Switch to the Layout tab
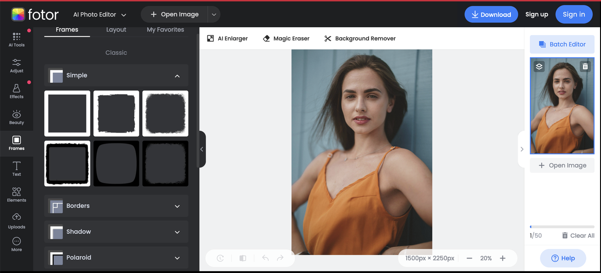Screen dimensions: 601x273 116,30
